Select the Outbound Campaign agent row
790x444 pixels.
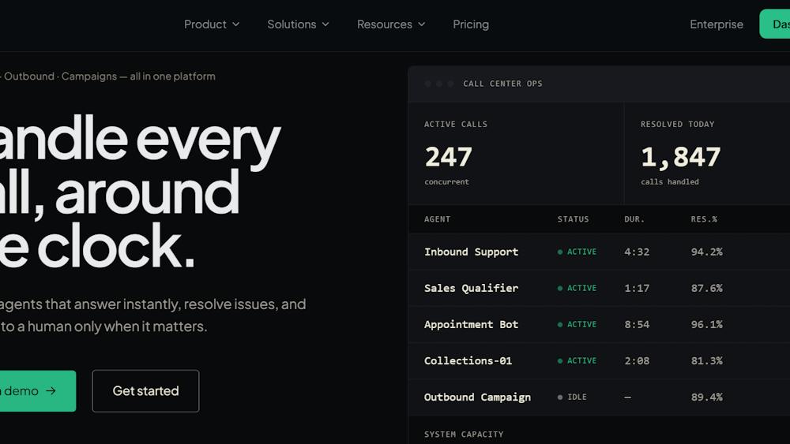tap(599, 397)
